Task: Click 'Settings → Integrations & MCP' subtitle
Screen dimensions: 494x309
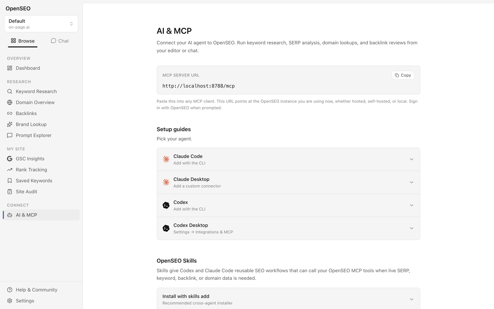Action: coord(203,232)
